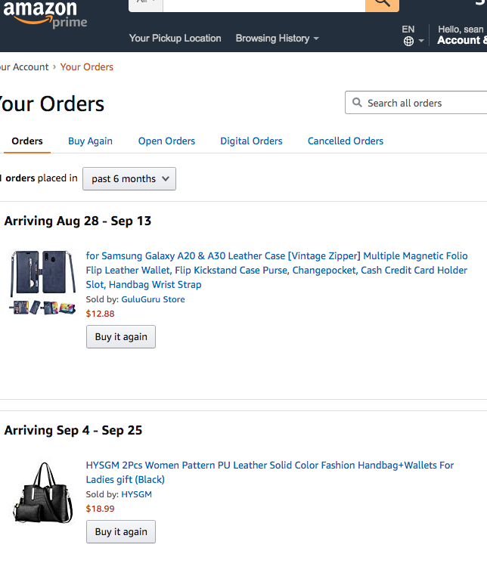Viewport: 487px width, 588px height.
Task: Click magnifier icon in order search box
Action: (357, 103)
